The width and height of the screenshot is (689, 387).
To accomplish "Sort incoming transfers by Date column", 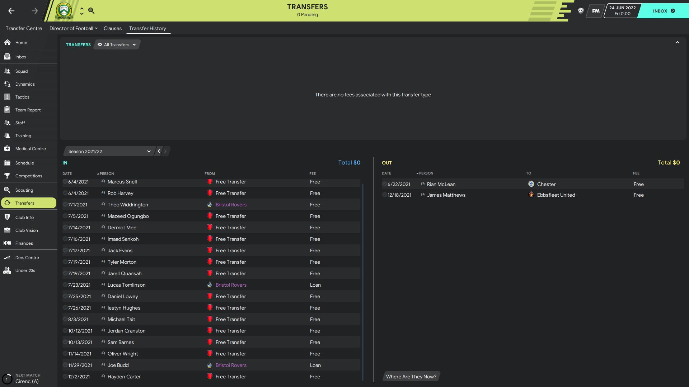I will (x=67, y=173).
